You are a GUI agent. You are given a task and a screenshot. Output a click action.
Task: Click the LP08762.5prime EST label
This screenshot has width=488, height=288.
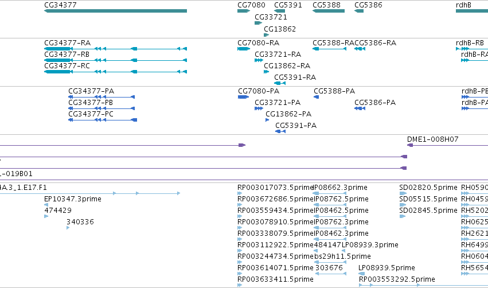[x=341, y=199]
